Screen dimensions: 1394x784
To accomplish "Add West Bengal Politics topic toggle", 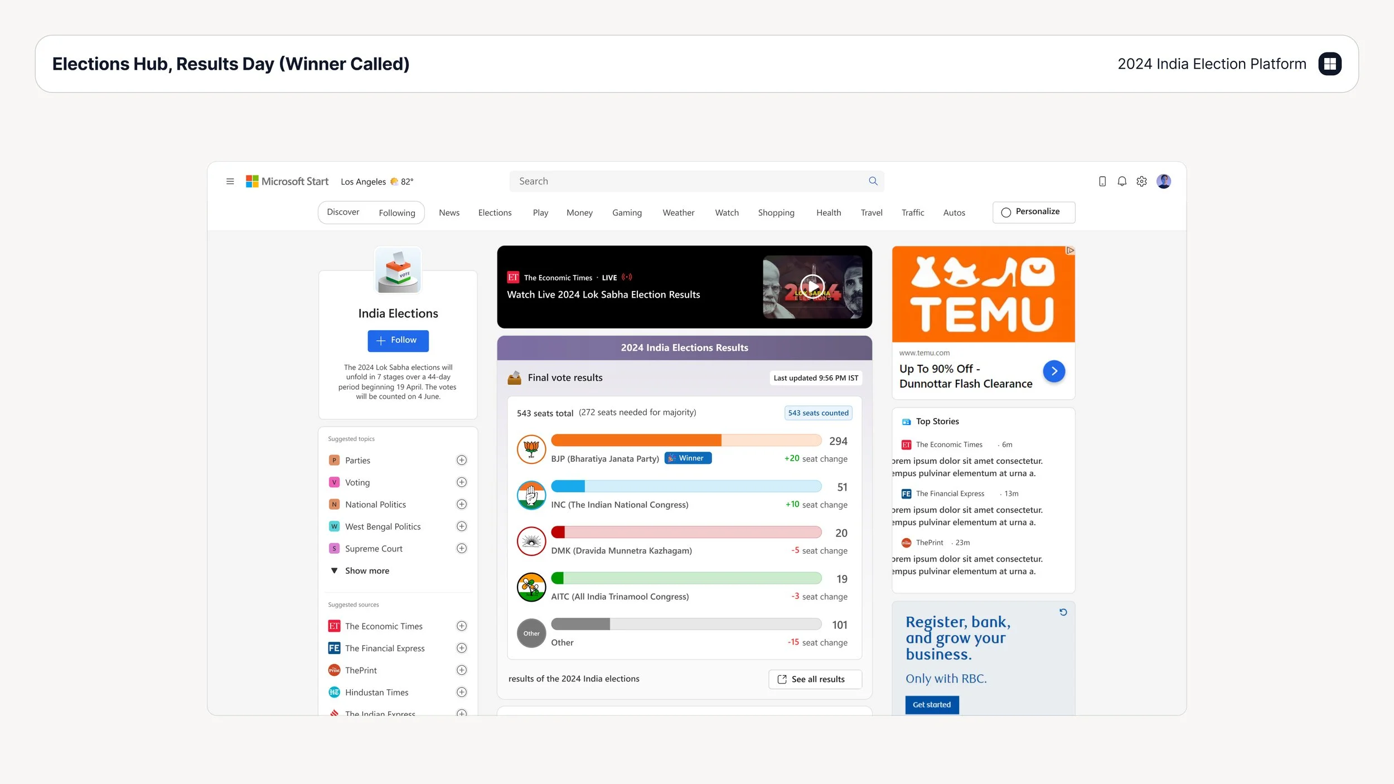I will (461, 526).
